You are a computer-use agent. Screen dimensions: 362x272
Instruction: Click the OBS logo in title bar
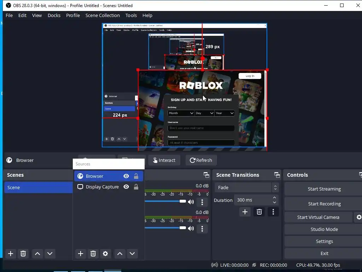pyautogui.click(x=8, y=5)
